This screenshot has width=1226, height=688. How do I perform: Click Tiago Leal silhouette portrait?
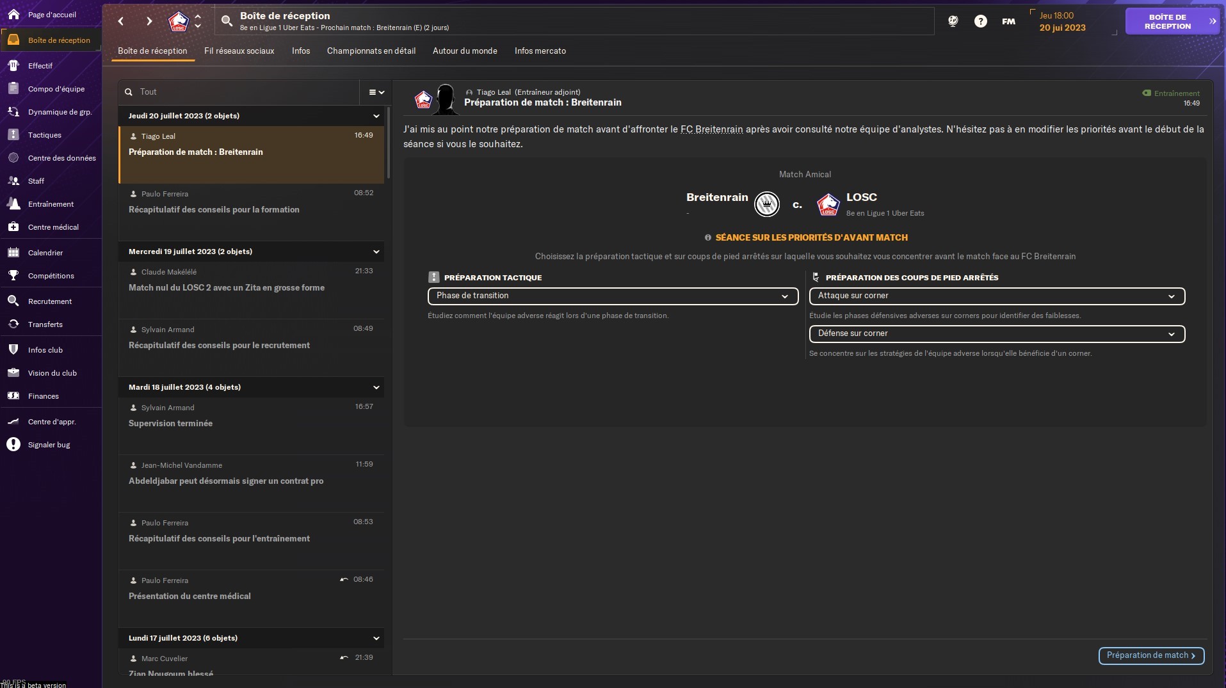coord(446,99)
